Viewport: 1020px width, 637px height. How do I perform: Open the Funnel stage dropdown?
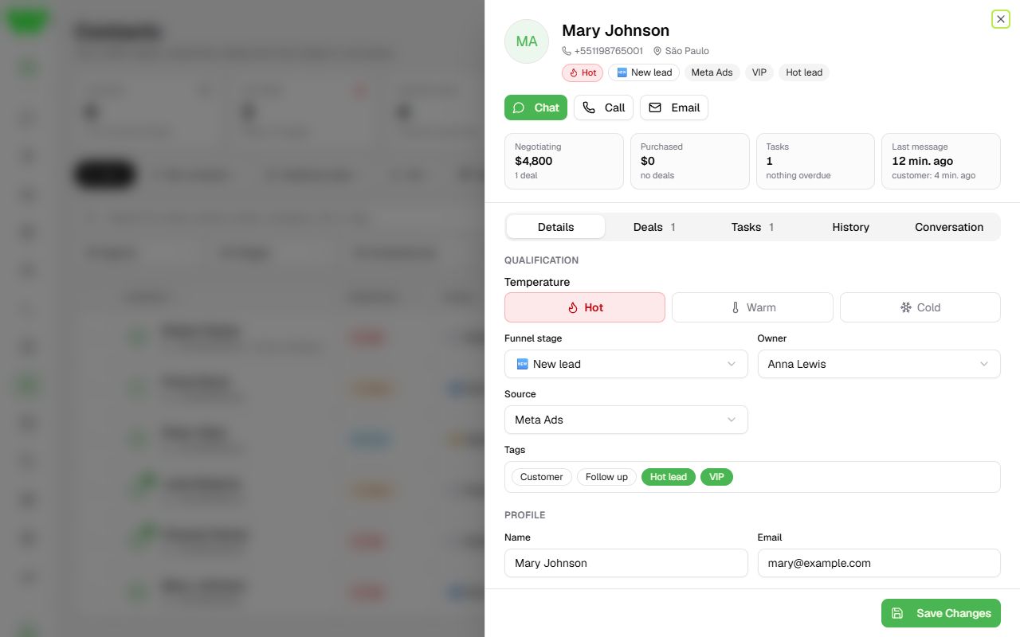pyautogui.click(x=626, y=364)
